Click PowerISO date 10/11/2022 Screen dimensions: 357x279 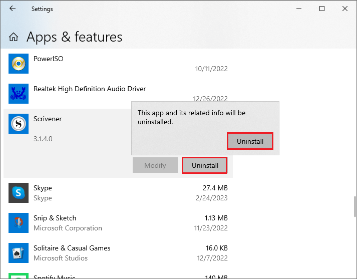click(211, 69)
